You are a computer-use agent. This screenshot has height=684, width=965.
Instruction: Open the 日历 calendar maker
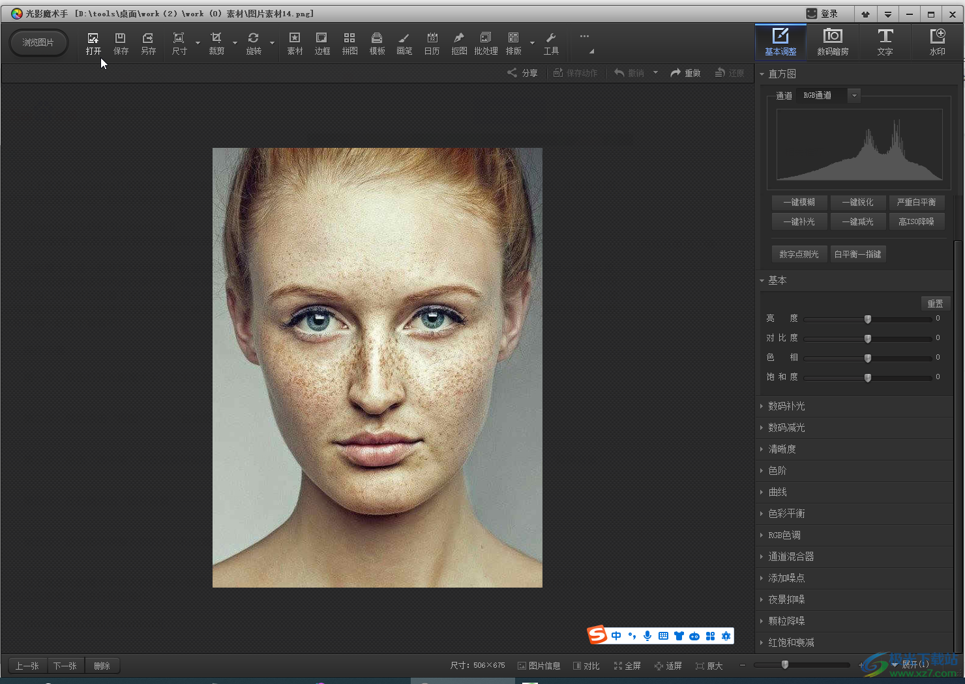tap(432, 44)
